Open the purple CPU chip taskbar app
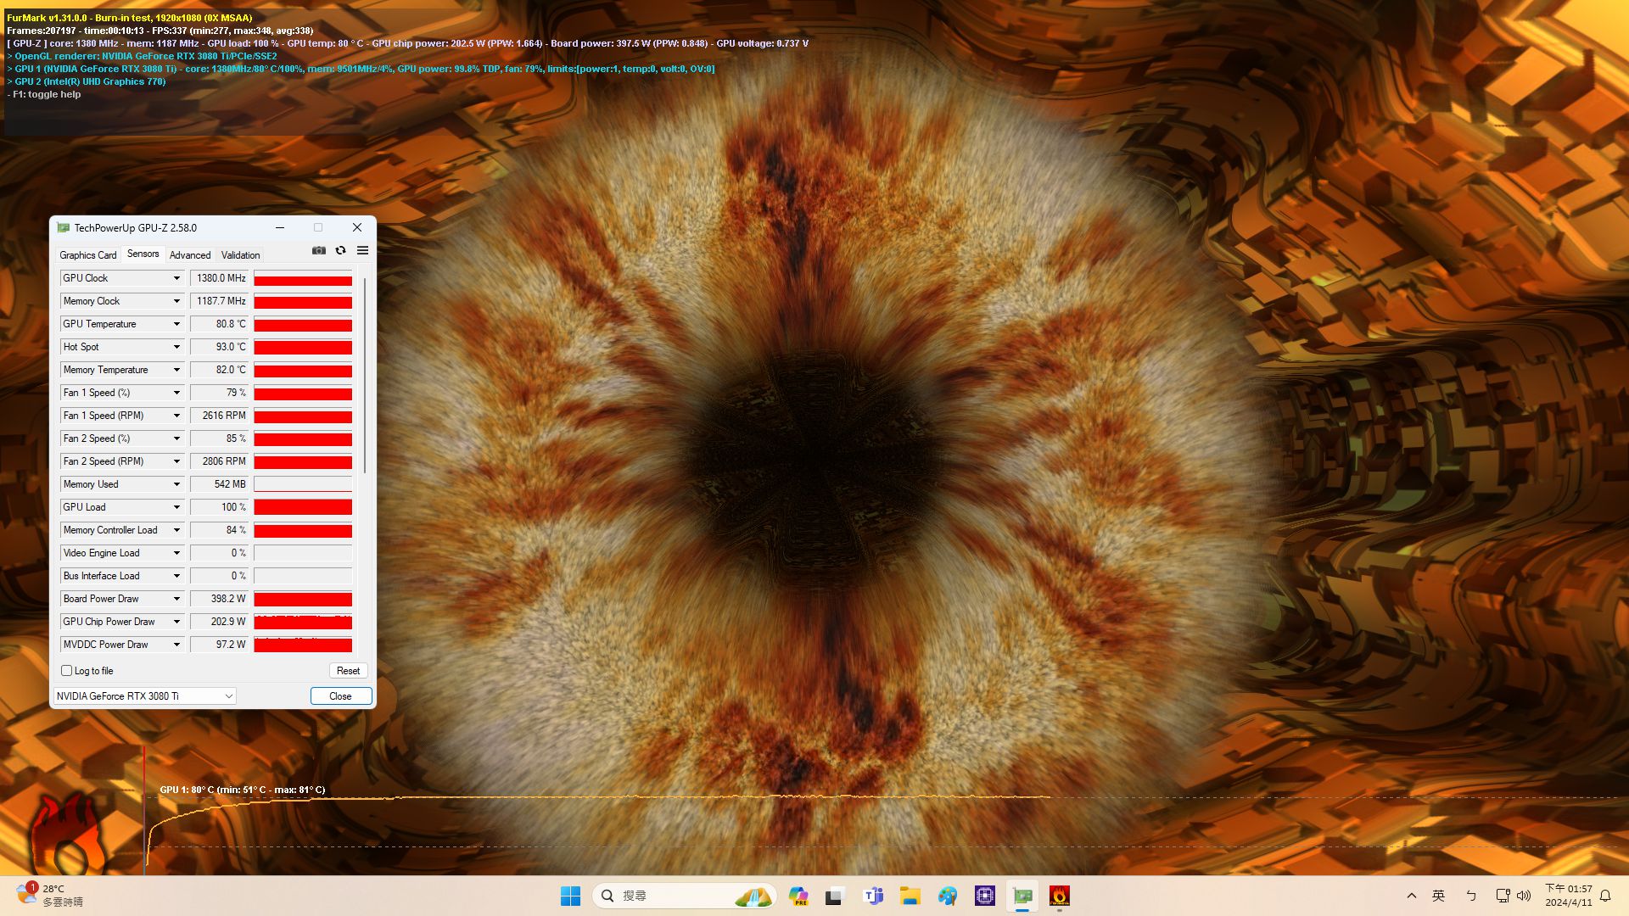The image size is (1629, 916). (x=985, y=896)
